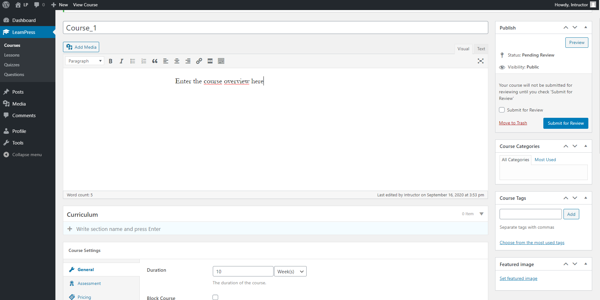Align text center
This screenshot has width=600, height=300.
(x=177, y=61)
